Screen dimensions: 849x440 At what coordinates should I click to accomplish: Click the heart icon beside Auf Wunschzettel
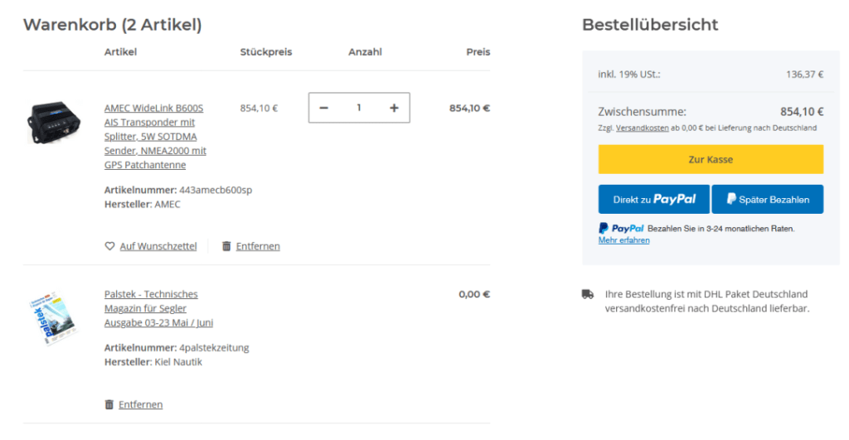click(109, 246)
